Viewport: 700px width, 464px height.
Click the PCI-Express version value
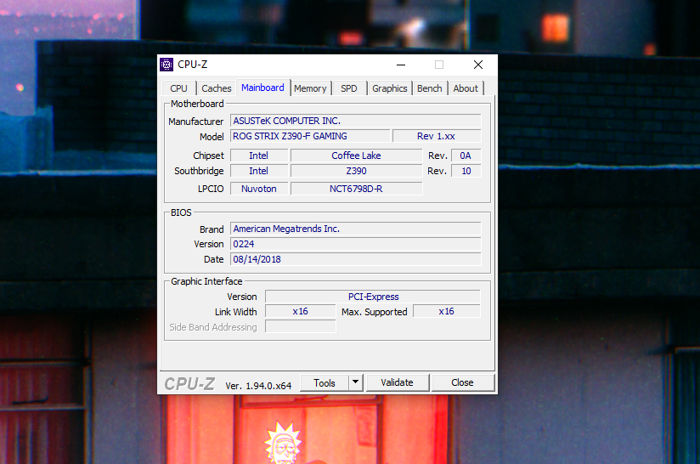click(373, 297)
